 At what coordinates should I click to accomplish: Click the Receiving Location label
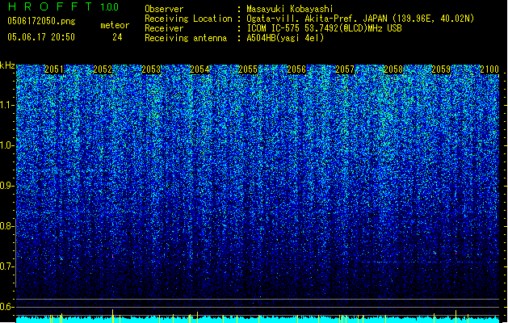[188, 19]
